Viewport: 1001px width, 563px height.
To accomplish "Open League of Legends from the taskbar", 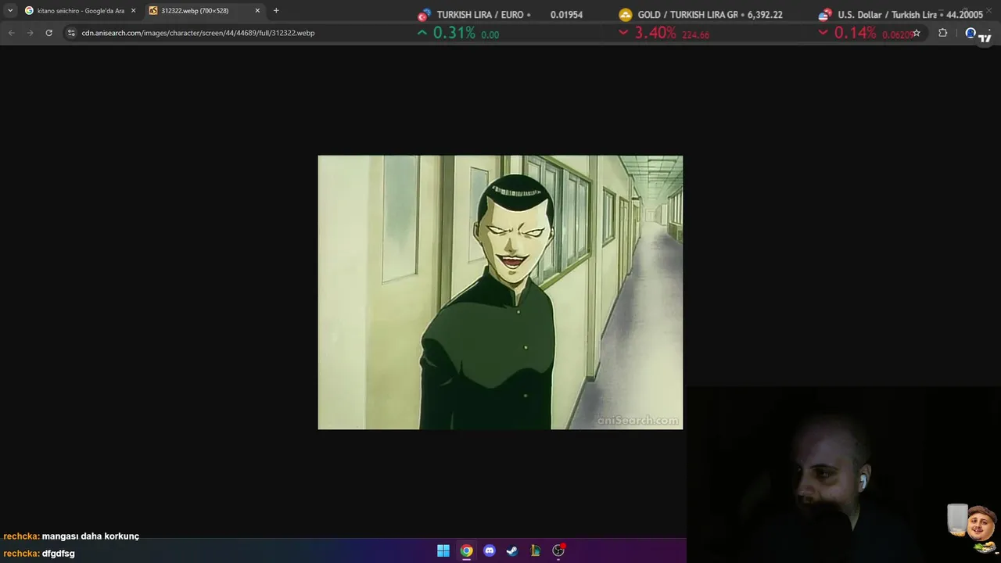I will coord(535,550).
